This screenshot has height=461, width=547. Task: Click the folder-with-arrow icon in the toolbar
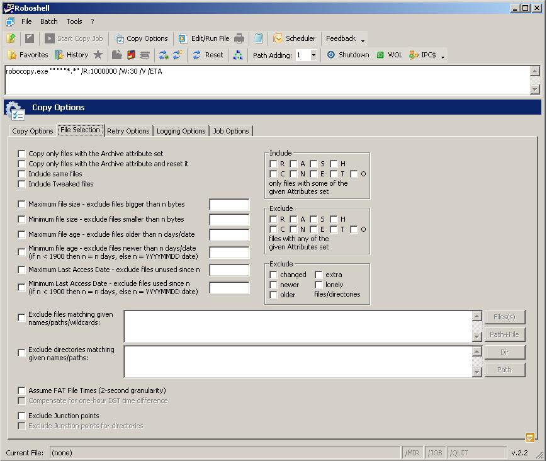11,38
